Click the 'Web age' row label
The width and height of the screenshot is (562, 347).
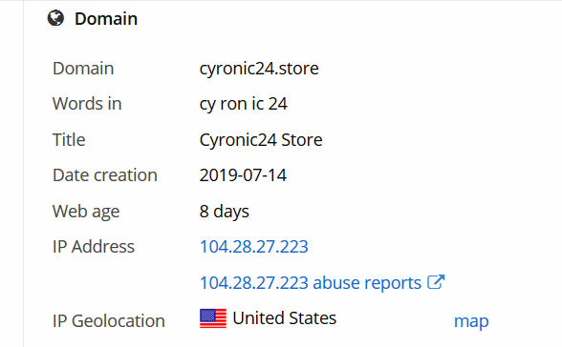[86, 212]
